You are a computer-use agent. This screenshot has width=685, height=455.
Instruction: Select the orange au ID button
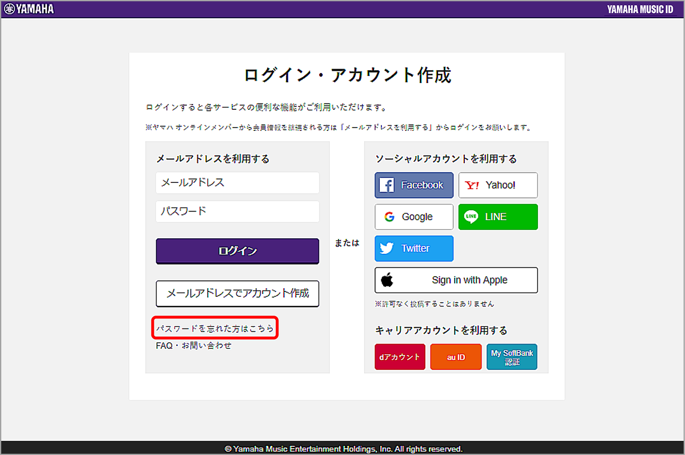pos(456,357)
